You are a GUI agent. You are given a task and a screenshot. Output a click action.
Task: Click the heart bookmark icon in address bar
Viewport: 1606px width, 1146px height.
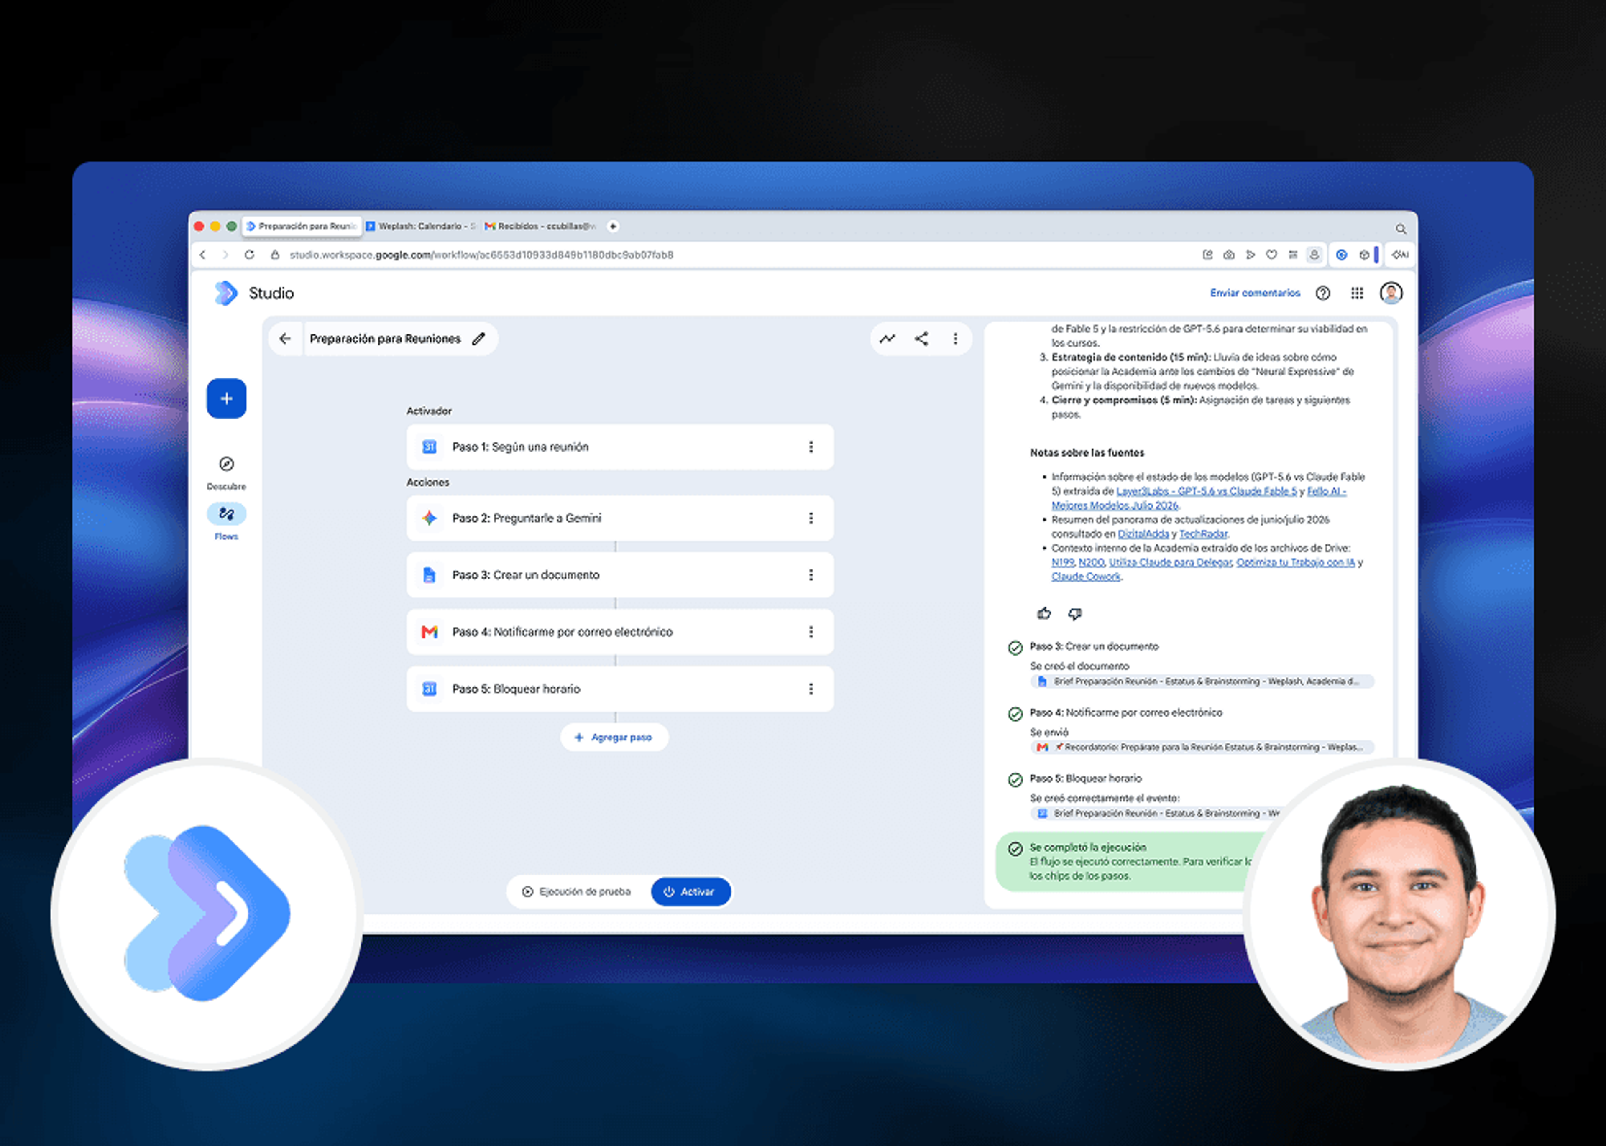click(1271, 255)
